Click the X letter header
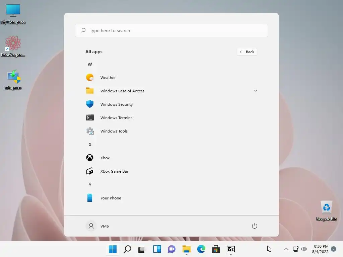Viewport: 343px width, 257px height. pyautogui.click(x=90, y=145)
